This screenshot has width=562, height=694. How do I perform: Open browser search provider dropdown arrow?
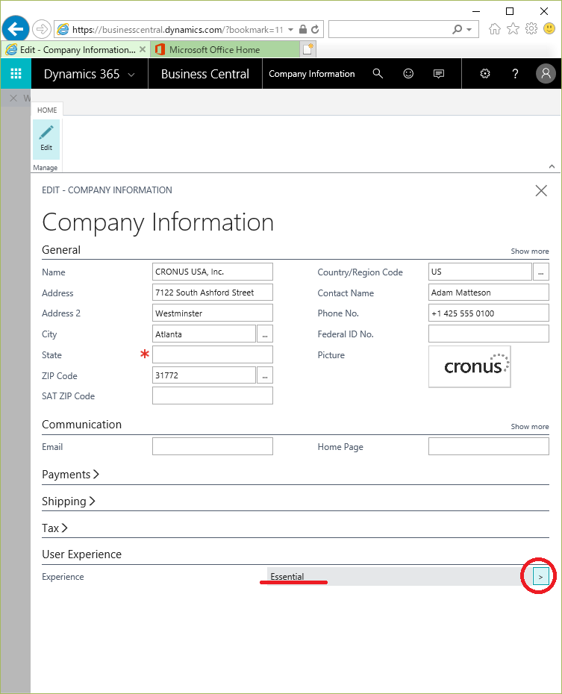pos(469,30)
